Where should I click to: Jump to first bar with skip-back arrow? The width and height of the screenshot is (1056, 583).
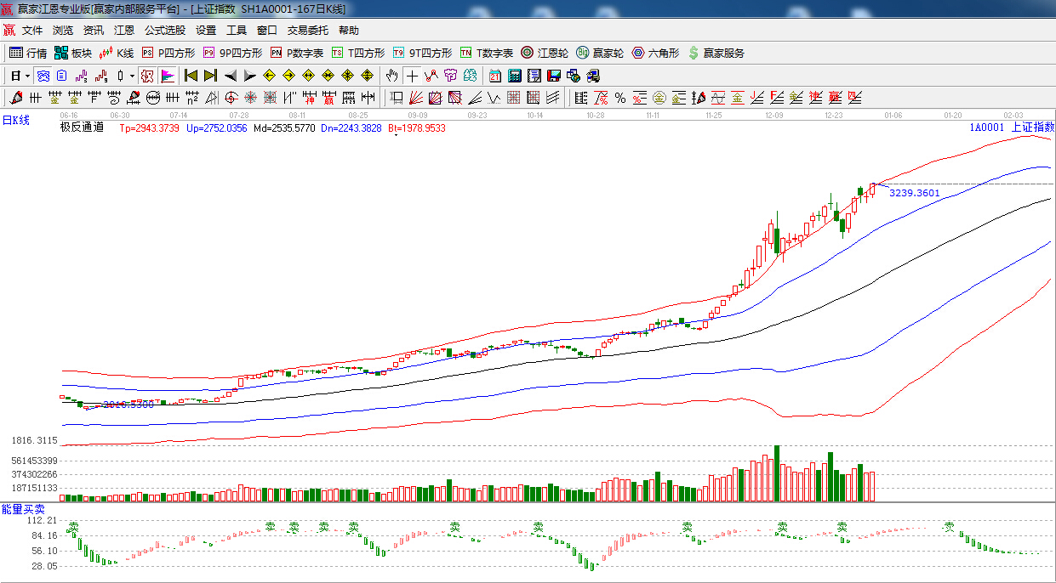[191, 76]
